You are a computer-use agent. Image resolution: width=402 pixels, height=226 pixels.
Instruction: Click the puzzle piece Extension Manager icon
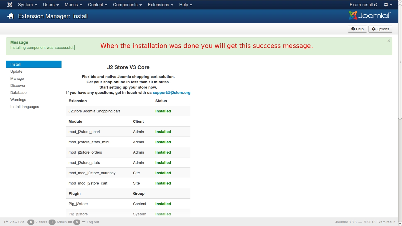pos(11,16)
